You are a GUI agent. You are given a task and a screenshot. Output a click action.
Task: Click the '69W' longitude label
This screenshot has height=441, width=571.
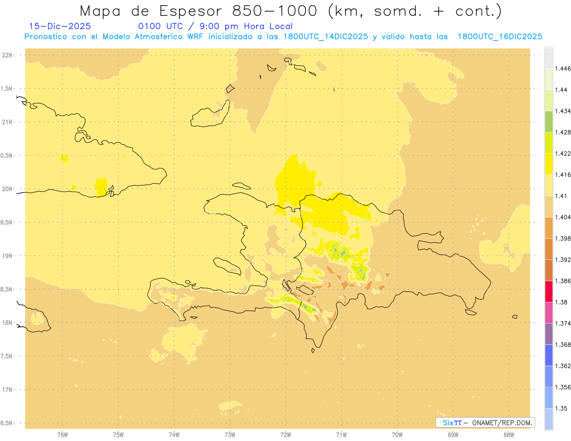point(453,435)
